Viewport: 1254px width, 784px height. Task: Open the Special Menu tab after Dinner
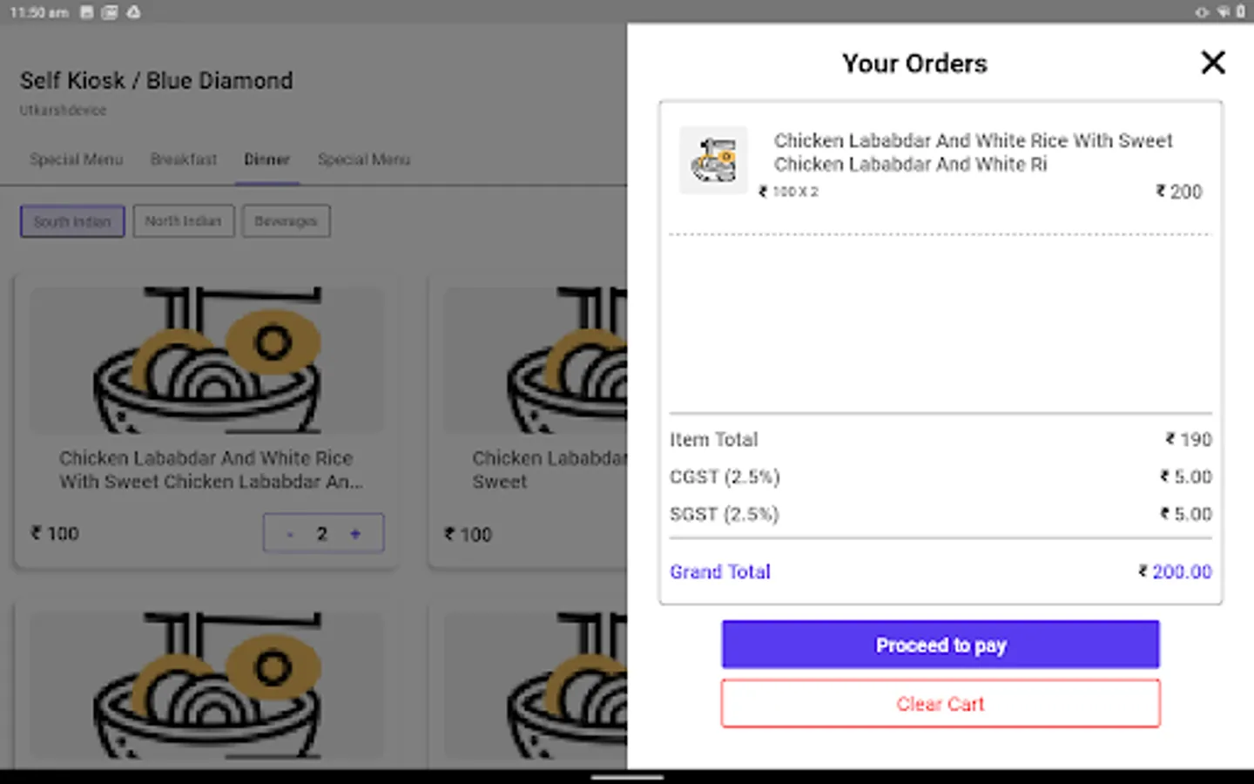click(364, 159)
